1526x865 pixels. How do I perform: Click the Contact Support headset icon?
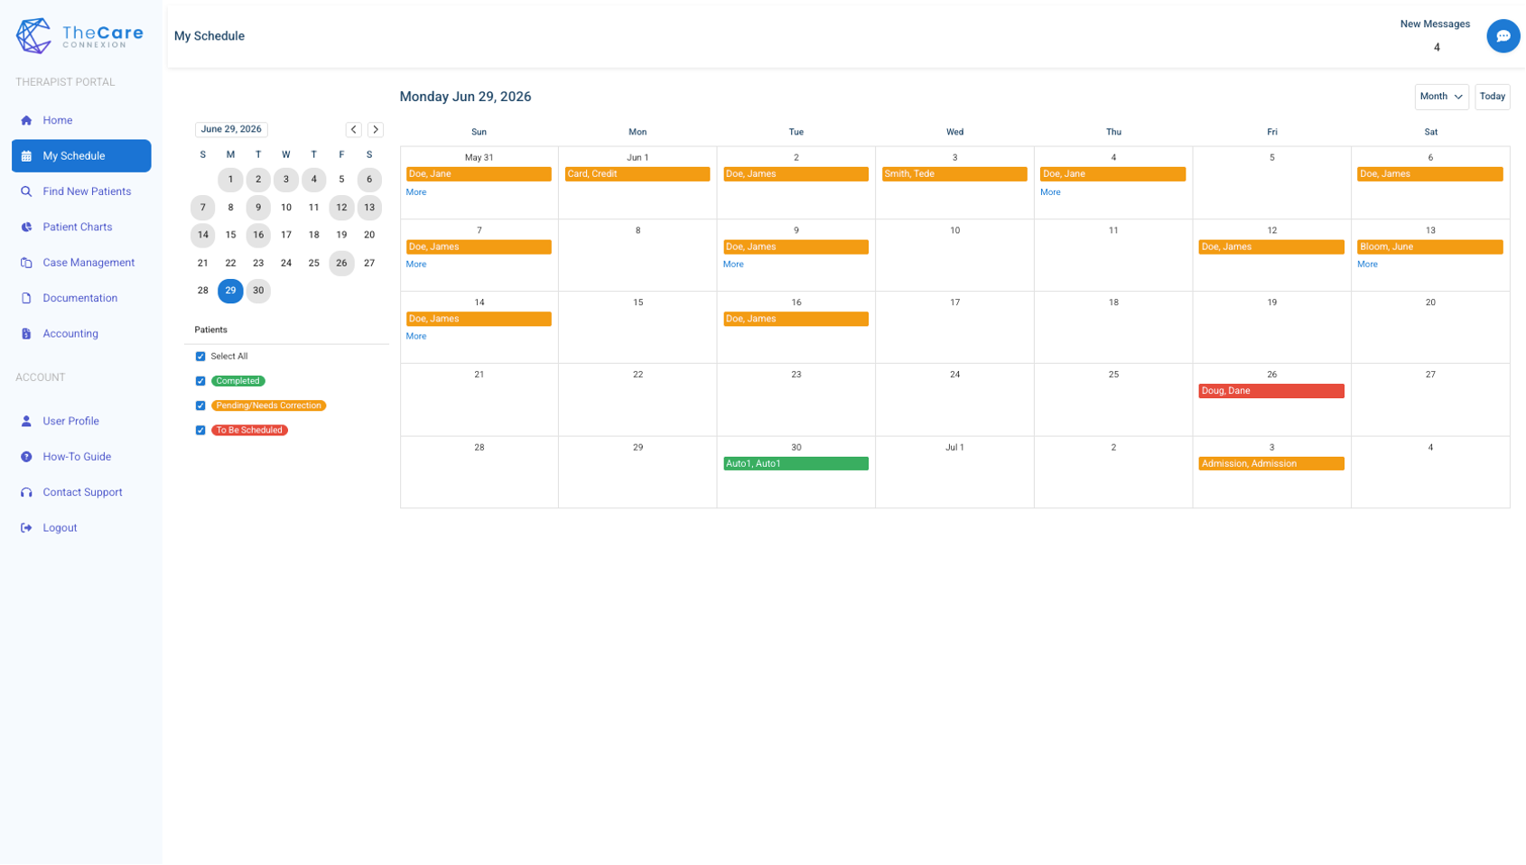(26, 493)
